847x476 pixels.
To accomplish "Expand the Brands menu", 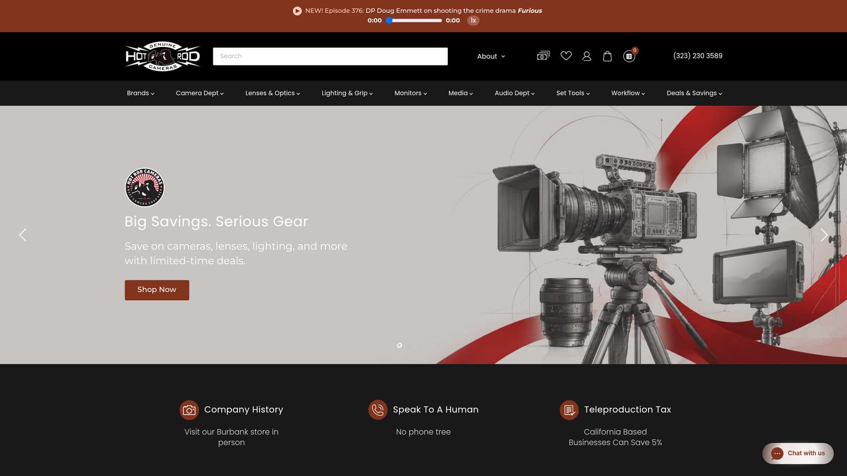I will tap(140, 93).
